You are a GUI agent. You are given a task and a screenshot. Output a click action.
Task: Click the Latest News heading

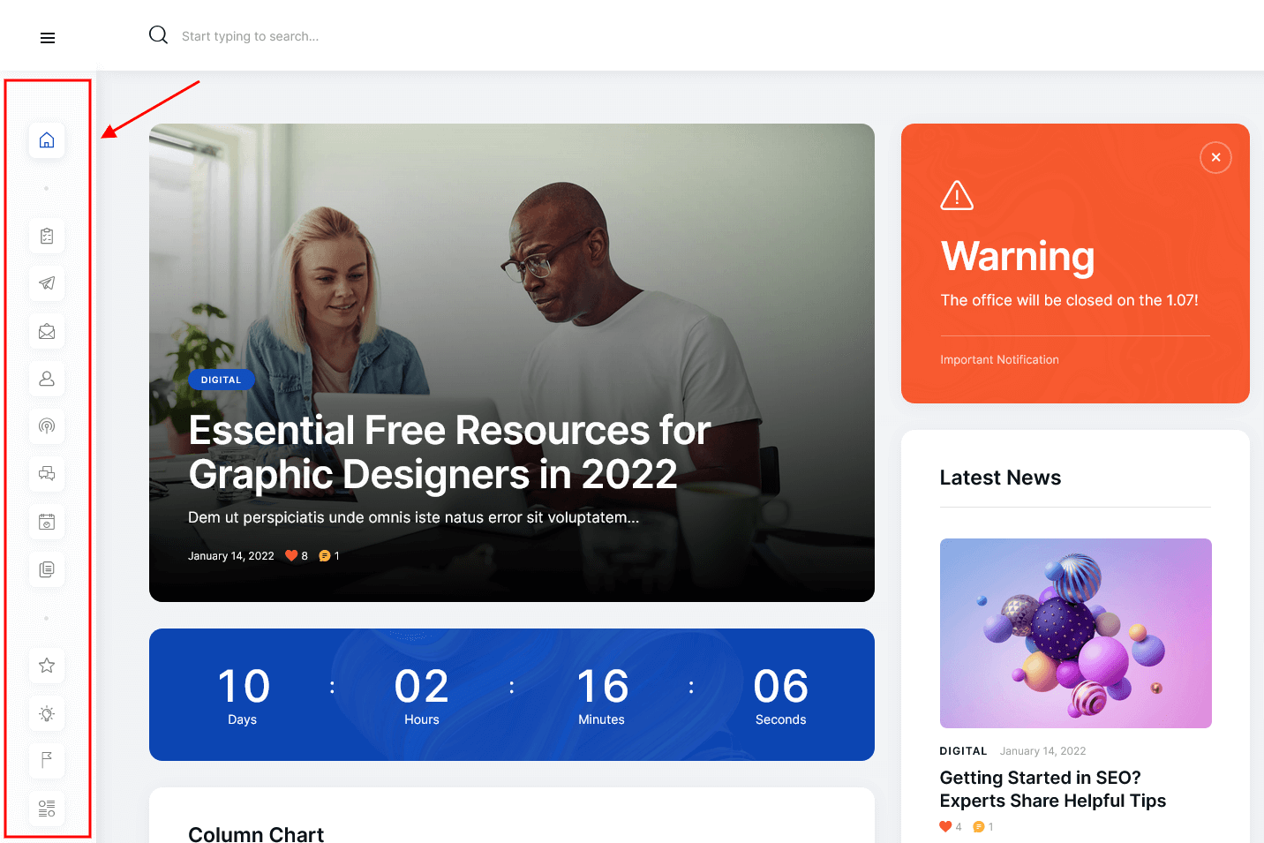[x=1000, y=478]
